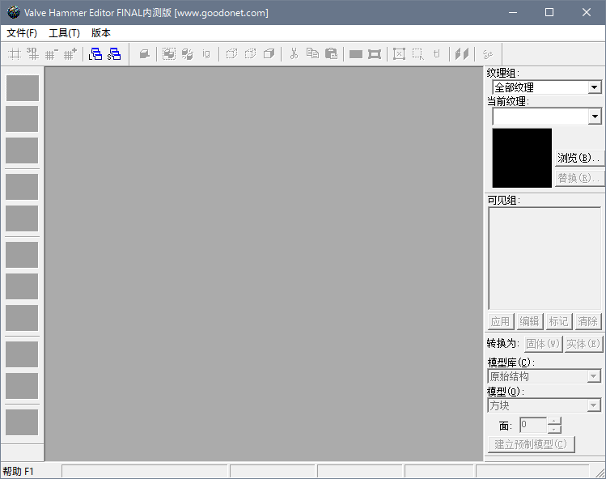Click the Show all groups cube icon
606x479 pixels.
(269, 53)
